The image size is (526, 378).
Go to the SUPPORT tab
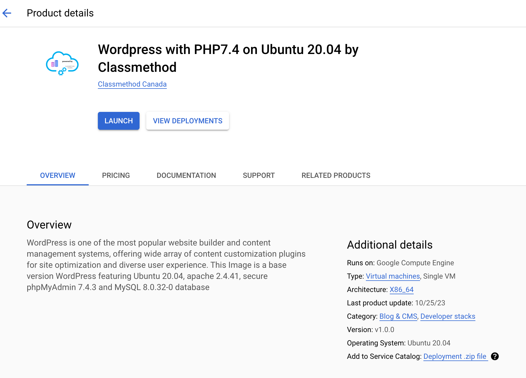pos(259,175)
